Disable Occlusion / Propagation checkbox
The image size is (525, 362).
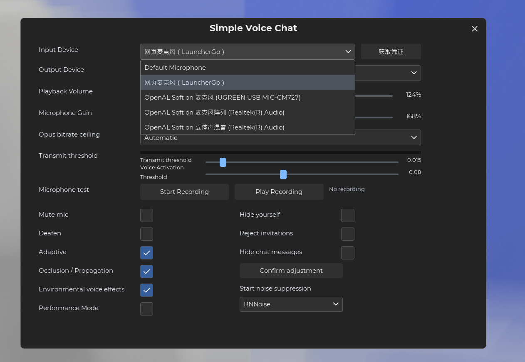146,271
